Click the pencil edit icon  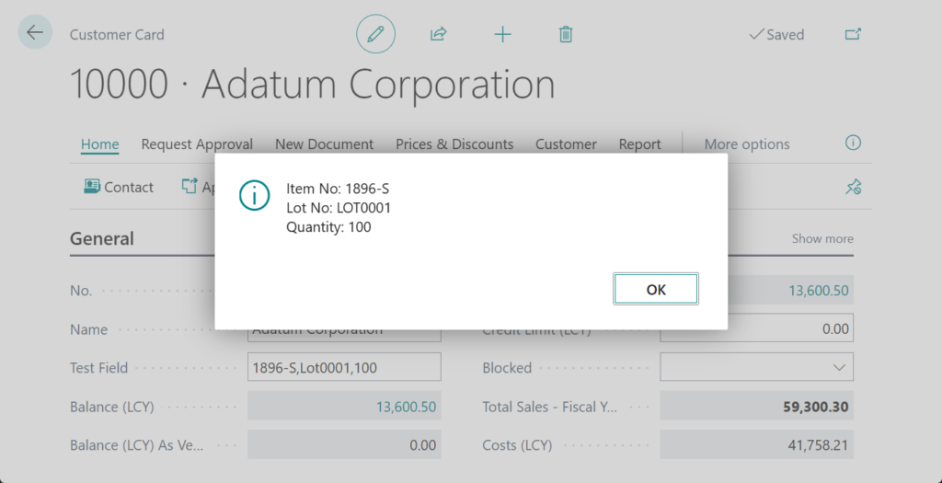click(x=375, y=34)
